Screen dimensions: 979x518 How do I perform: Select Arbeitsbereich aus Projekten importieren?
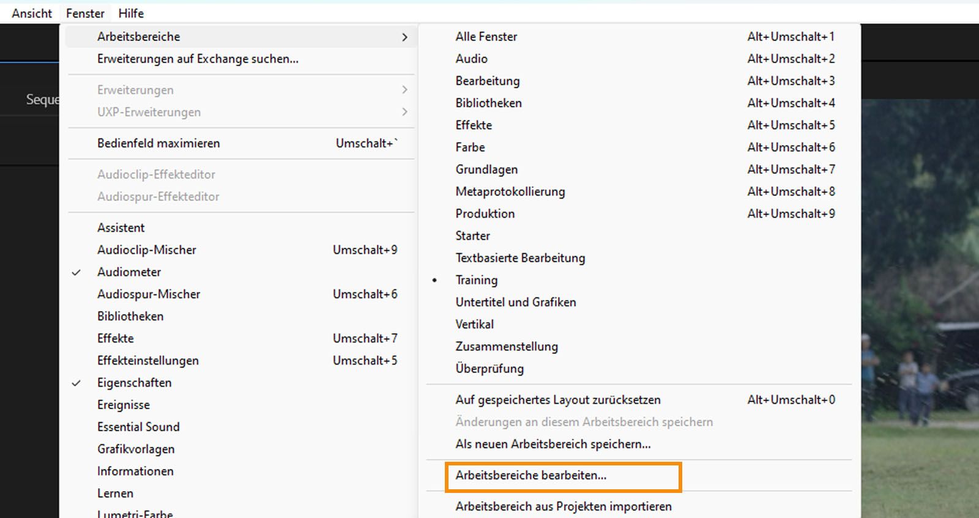click(563, 506)
